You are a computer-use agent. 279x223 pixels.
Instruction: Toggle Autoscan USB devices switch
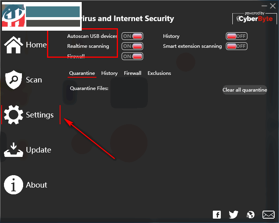(x=132, y=36)
